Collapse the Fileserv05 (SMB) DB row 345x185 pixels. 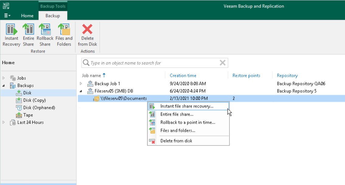pos(81,91)
